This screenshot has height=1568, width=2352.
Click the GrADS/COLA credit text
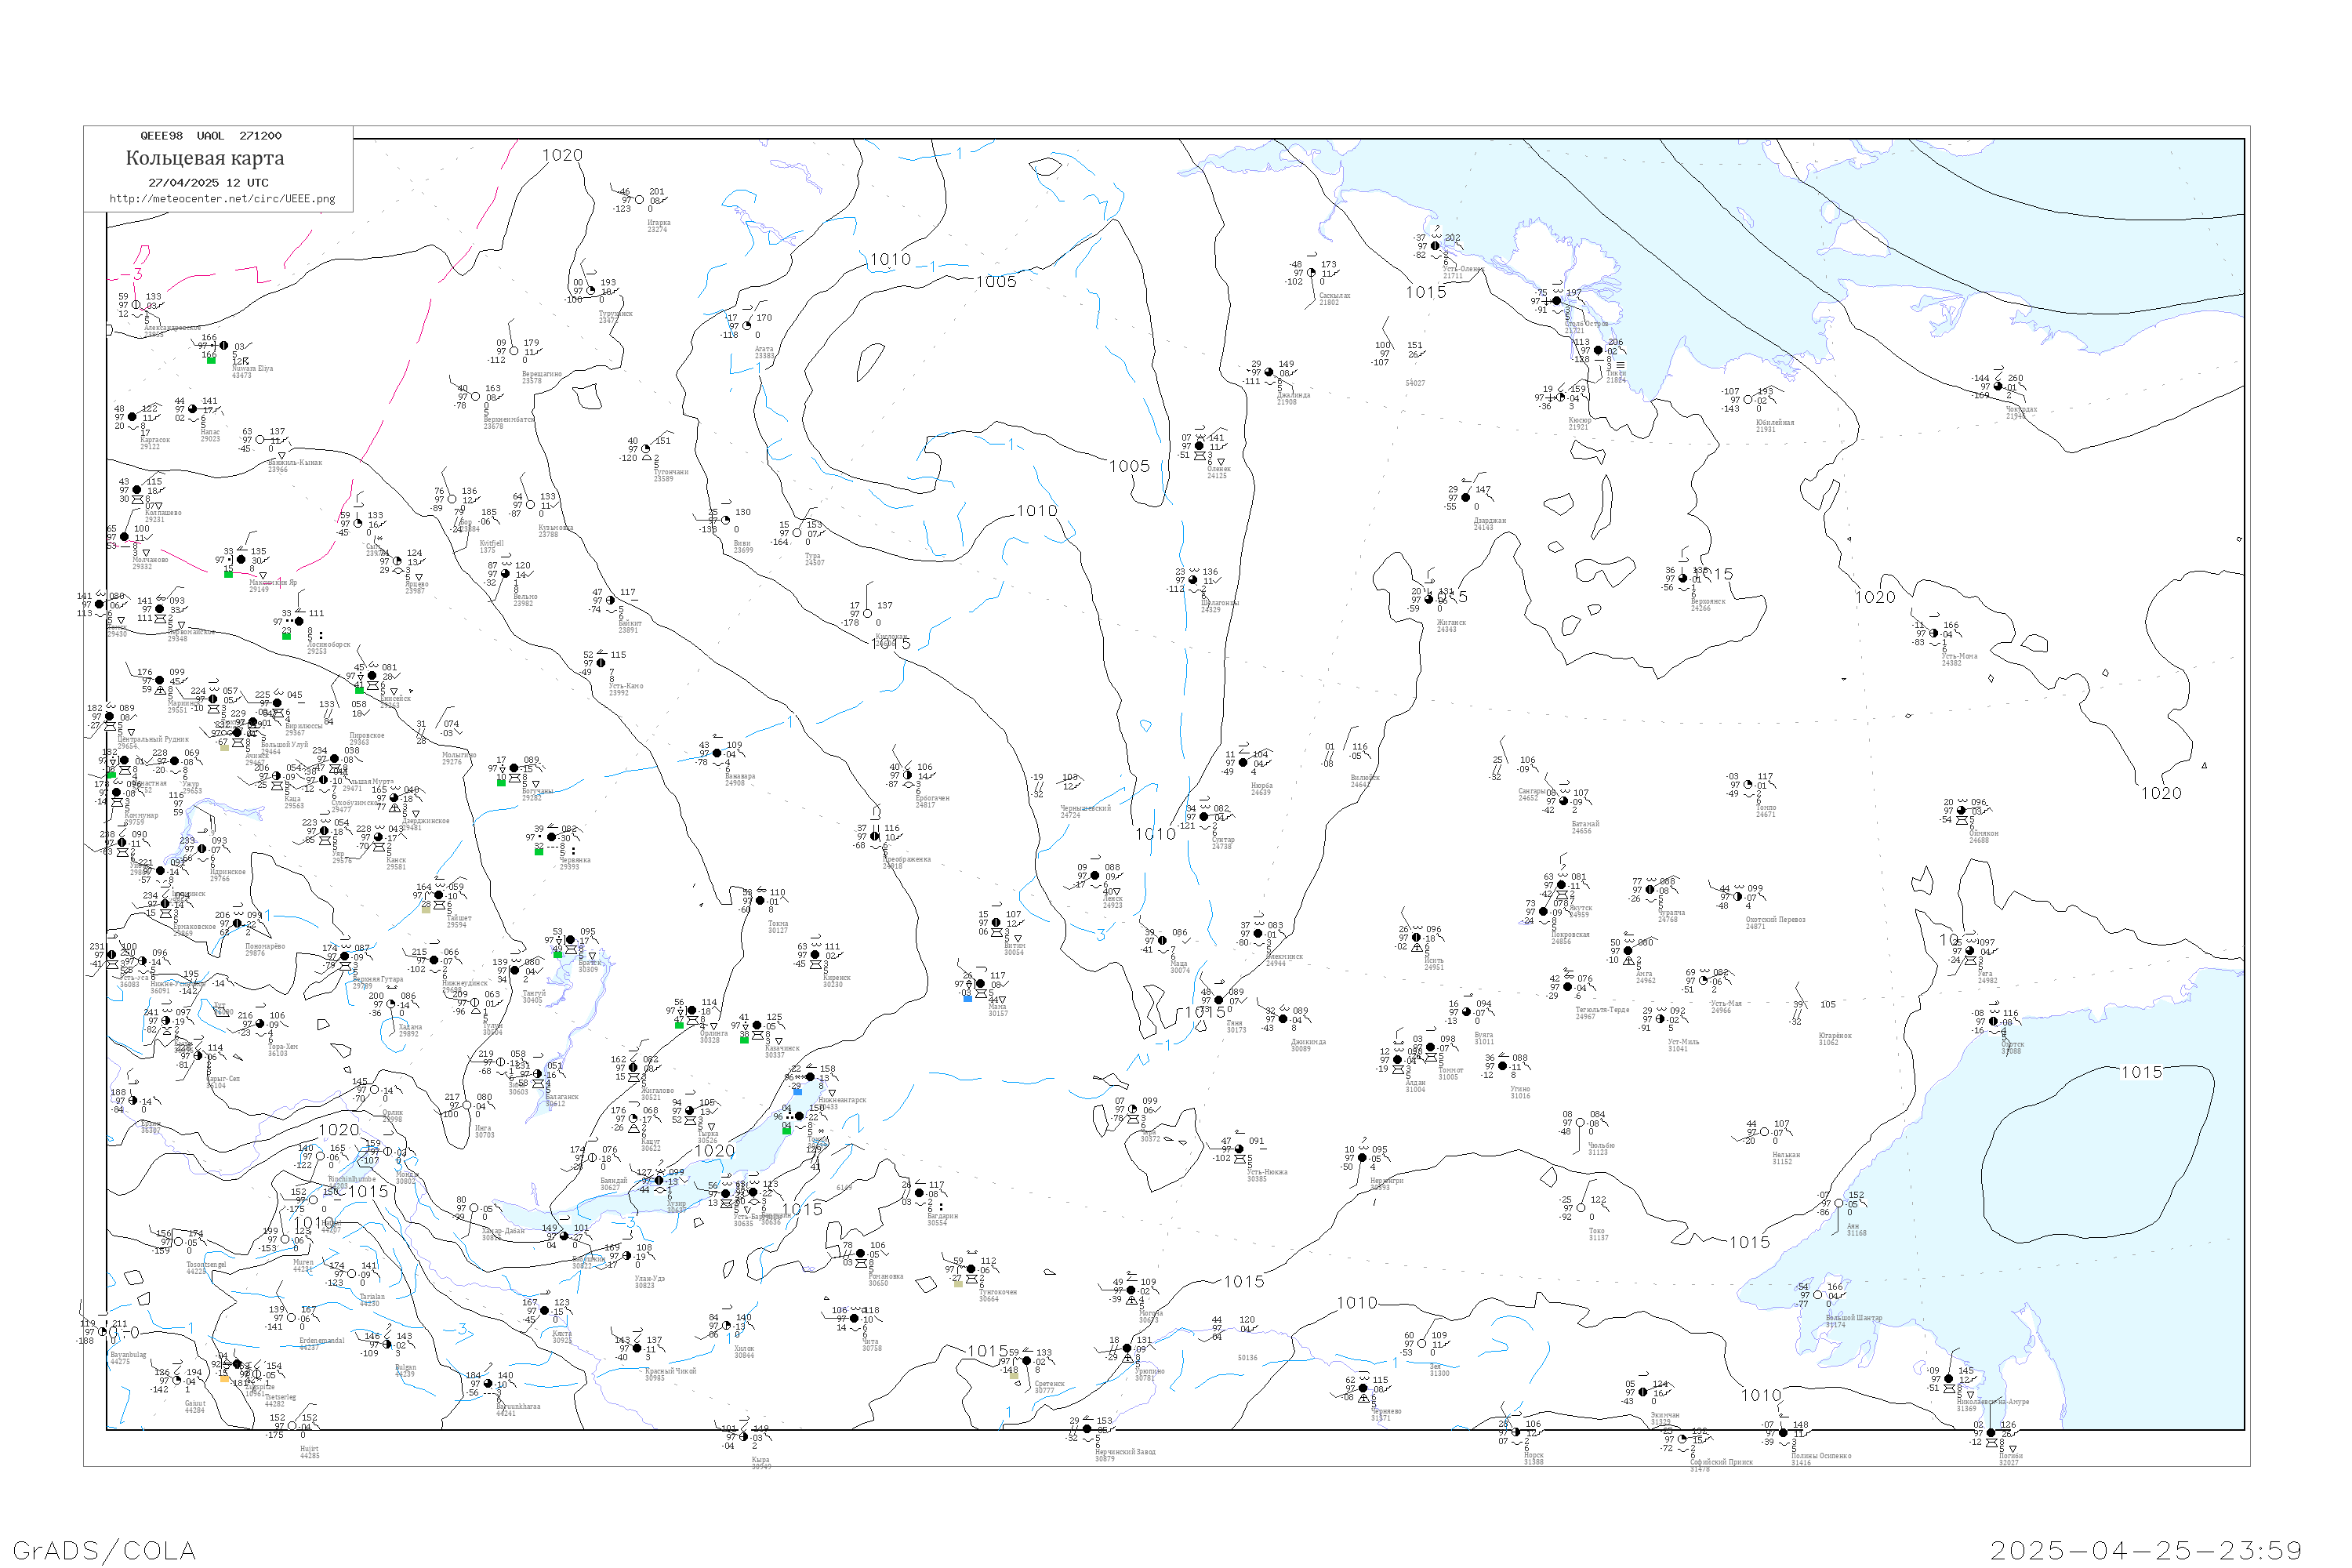pos(104,1550)
